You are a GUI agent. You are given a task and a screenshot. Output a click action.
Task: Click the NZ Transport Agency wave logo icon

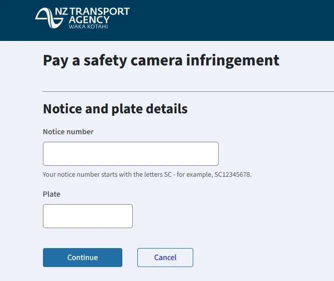coord(49,18)
